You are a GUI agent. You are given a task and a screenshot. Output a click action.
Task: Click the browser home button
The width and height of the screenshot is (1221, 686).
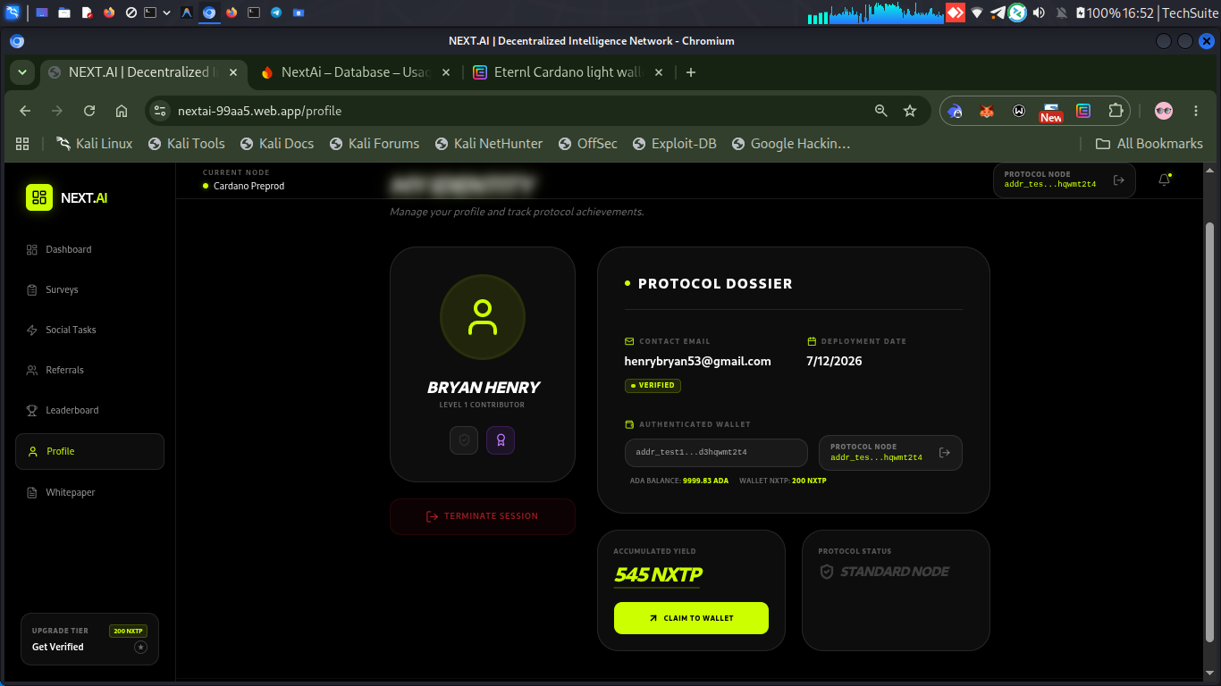pyautogui.click(x=122, y=111)
